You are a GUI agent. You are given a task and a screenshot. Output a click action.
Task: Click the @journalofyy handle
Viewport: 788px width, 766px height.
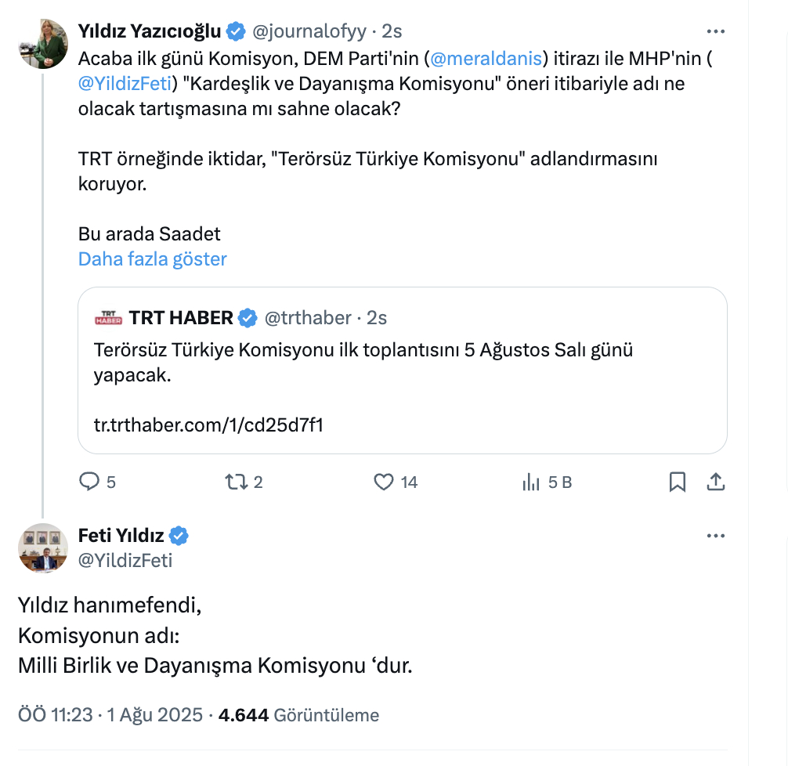point(309,31)
